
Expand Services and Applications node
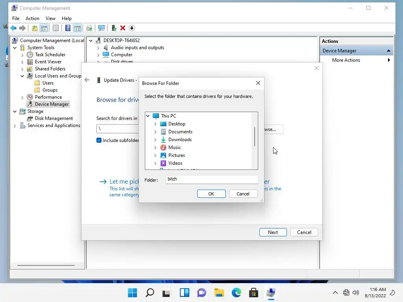pyautogui.click(x=15, y=125)
